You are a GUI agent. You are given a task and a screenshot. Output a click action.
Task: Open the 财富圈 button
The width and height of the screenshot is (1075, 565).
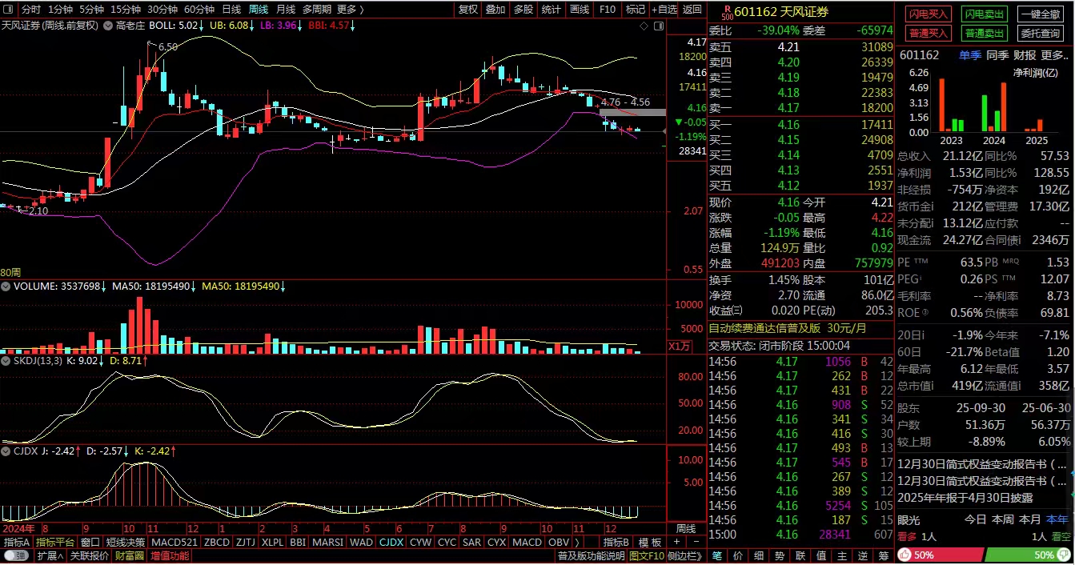point(129,555)
